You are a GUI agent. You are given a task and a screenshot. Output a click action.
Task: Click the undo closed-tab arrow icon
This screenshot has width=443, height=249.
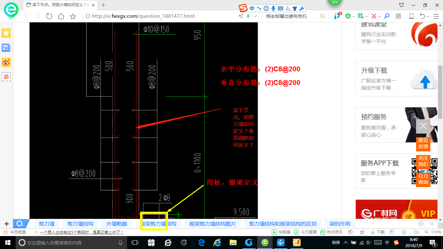(x=422, y=16)
